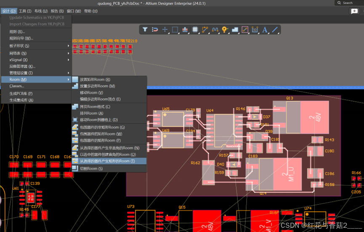Click the chat bubble plus icon at top right
Image resolution: width=364 pixels, height=232 pixels.
tap(354, 11)
